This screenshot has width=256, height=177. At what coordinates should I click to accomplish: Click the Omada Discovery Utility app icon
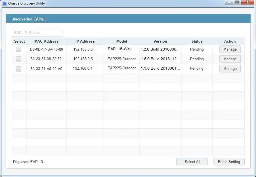(x=4, y=3)
